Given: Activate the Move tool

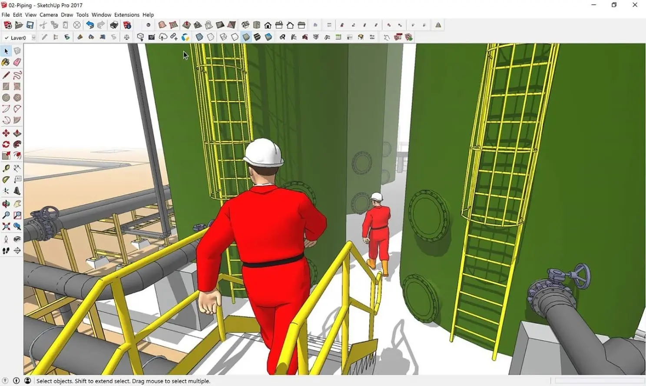Looking at the screenshot, I should (x=6, y=133).
